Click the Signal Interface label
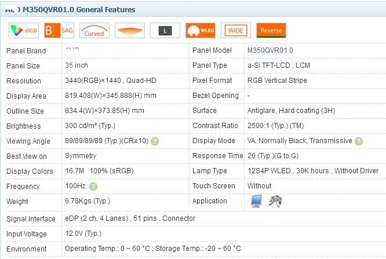Image resolution: width=386 pixels, height=259 pixels. [x=31, y=219]
